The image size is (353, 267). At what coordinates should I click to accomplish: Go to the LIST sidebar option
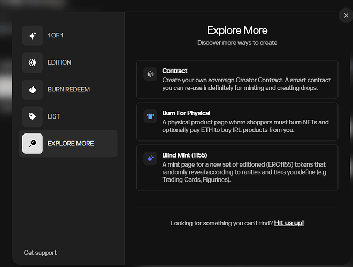53,116
